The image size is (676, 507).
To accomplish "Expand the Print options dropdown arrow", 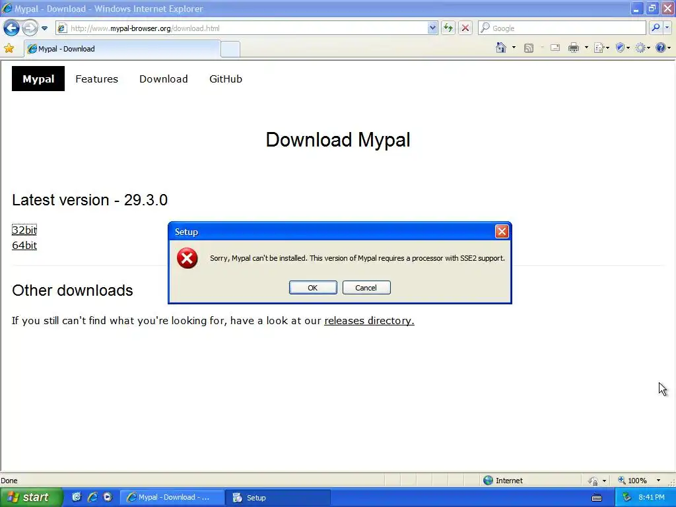I will pyautogui.click(x=586, y=48).
